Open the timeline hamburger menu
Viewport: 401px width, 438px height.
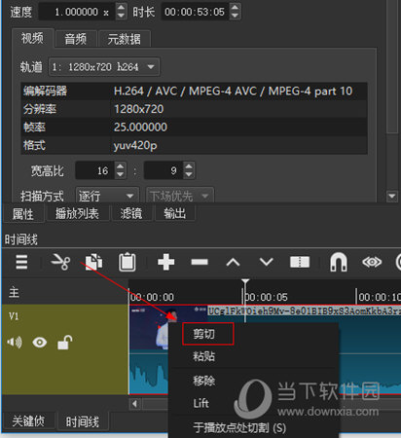pos(21,262)
